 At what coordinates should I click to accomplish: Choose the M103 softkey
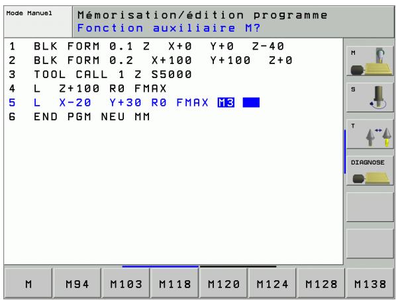126,283
